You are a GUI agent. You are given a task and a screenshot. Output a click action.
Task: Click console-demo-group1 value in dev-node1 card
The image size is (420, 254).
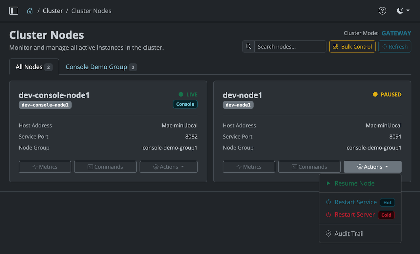pyautogui.click(x=374, y=148)
